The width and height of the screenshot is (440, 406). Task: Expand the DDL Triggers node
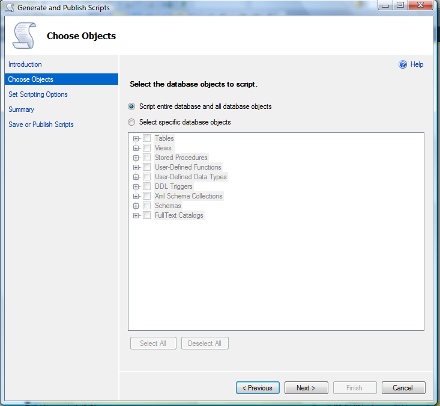click(x=136, y=186)
